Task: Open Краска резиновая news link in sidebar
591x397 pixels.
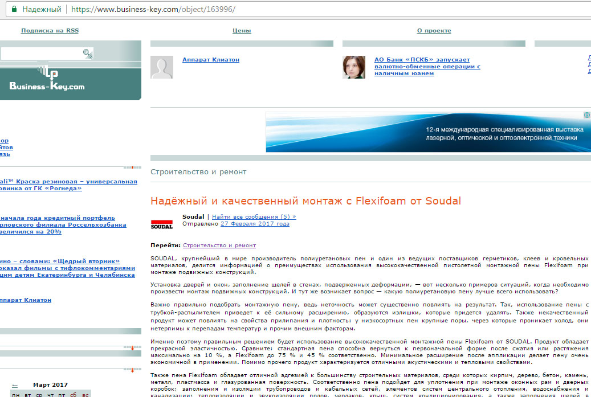Action: 68,185
